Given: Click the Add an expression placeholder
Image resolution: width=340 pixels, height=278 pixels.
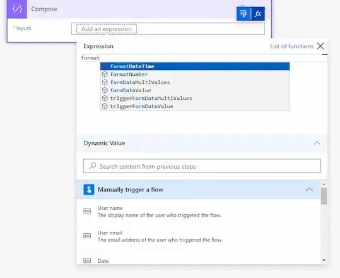Looking at the screenshot, I should (107, 29).
